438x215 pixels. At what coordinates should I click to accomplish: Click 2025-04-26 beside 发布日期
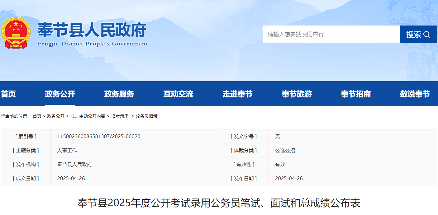[x=289, y=178]
